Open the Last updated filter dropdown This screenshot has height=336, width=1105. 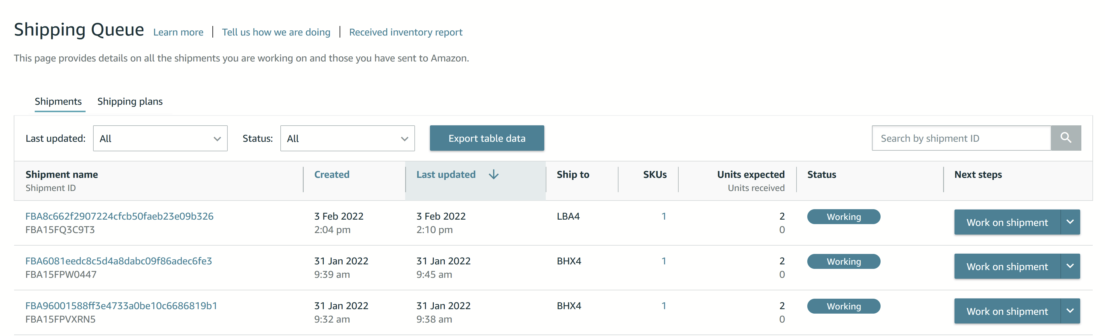(160, 138)
